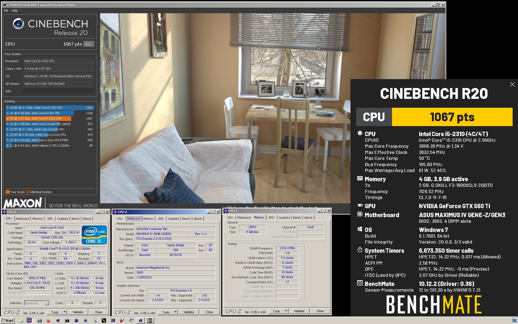The image size is (518, 324).
Task: Click the PLL taskbar icon
Action: [x=113, y=320]
